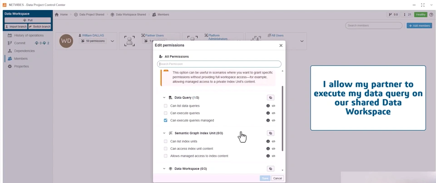Click copy icon for Data Workspace group

click(271, 168)
